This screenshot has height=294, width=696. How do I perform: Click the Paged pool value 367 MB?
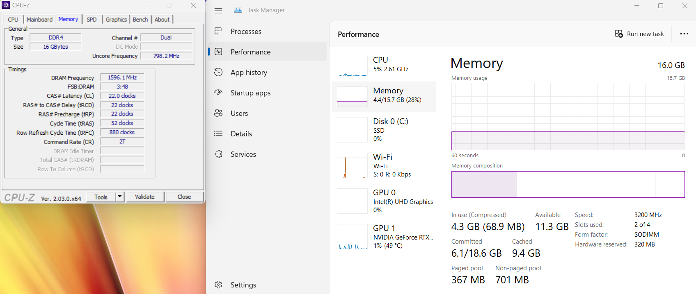coord(468,280)
